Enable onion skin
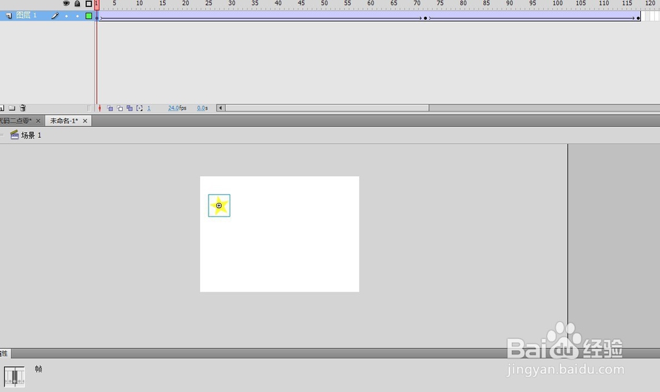Viewport: 660px width, 392px height. [x=110, y=108]
